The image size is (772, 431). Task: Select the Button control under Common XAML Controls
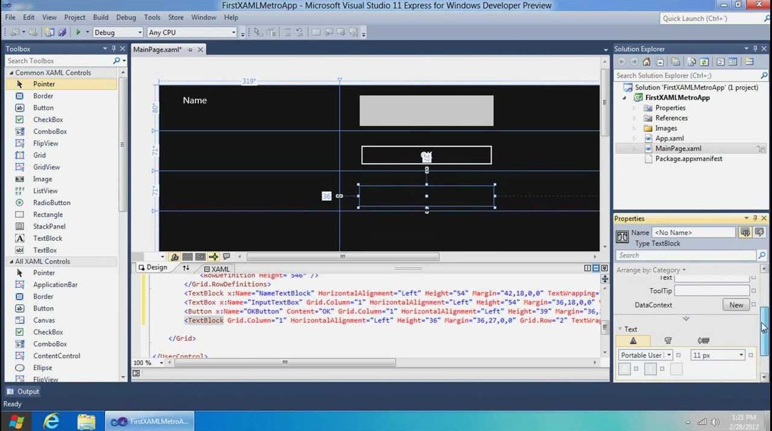(43, 108)
